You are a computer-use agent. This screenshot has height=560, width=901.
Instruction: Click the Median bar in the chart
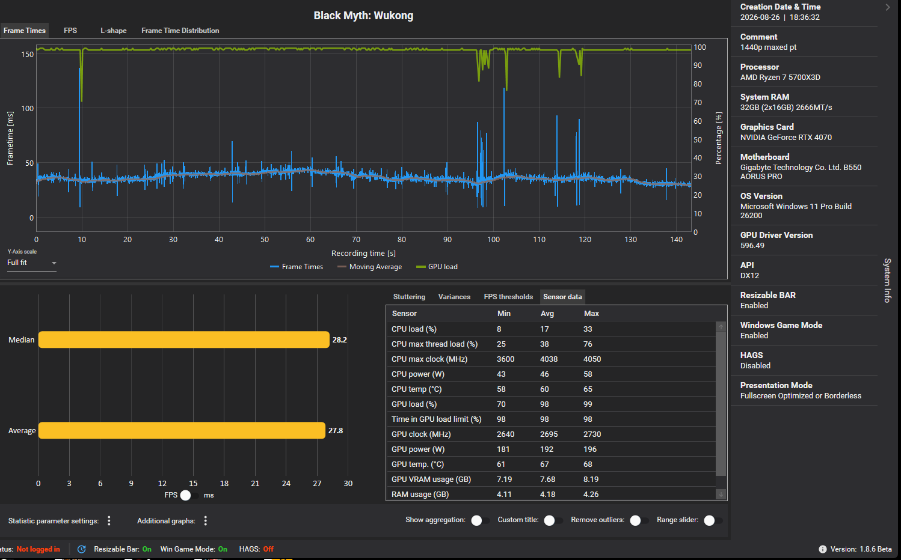tap(184, 339)
